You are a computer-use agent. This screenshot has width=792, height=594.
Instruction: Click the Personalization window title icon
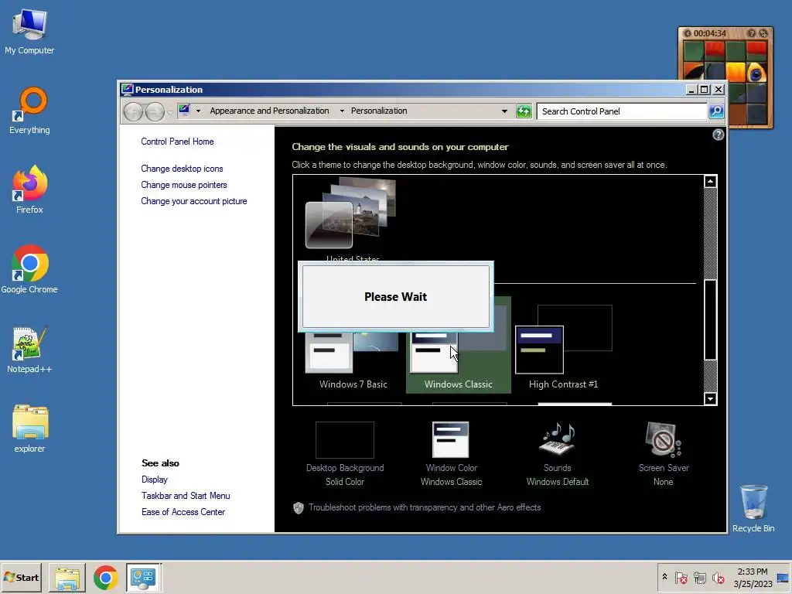pyautogui.click(x=128, y=90)
